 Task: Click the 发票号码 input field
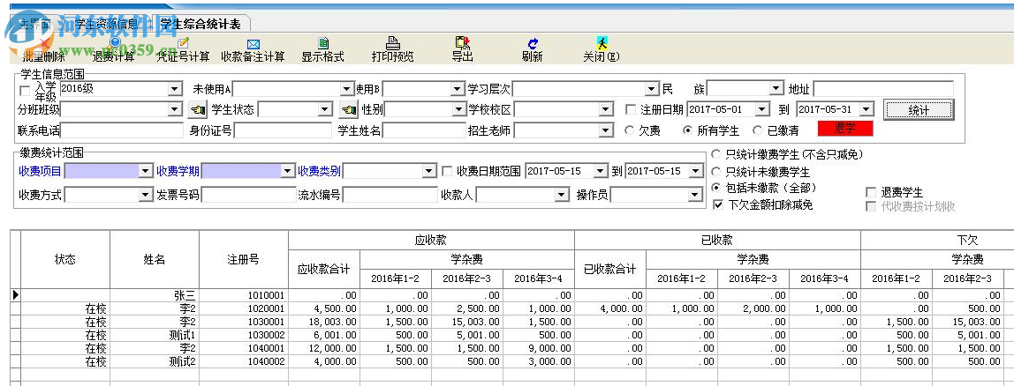point(248,194)
